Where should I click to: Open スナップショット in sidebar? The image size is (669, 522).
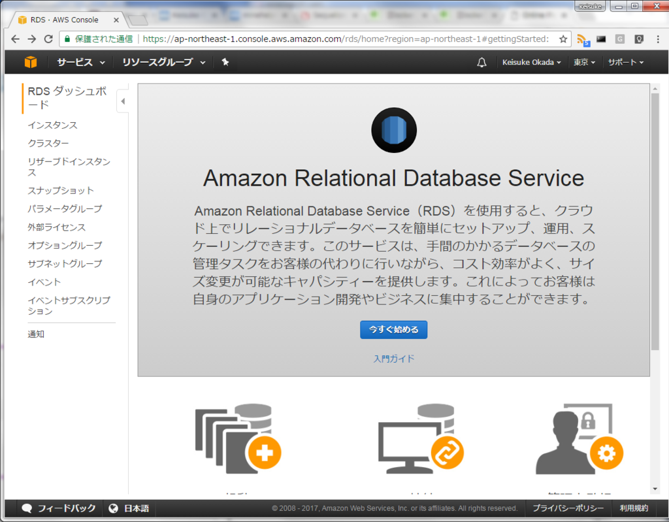point(61,190)
